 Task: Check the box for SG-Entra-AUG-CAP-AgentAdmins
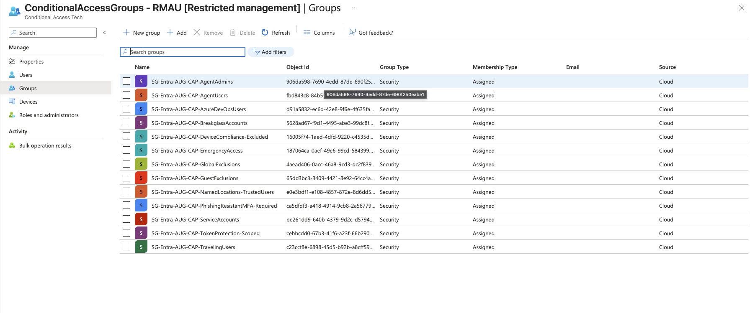tap(126, 81)
